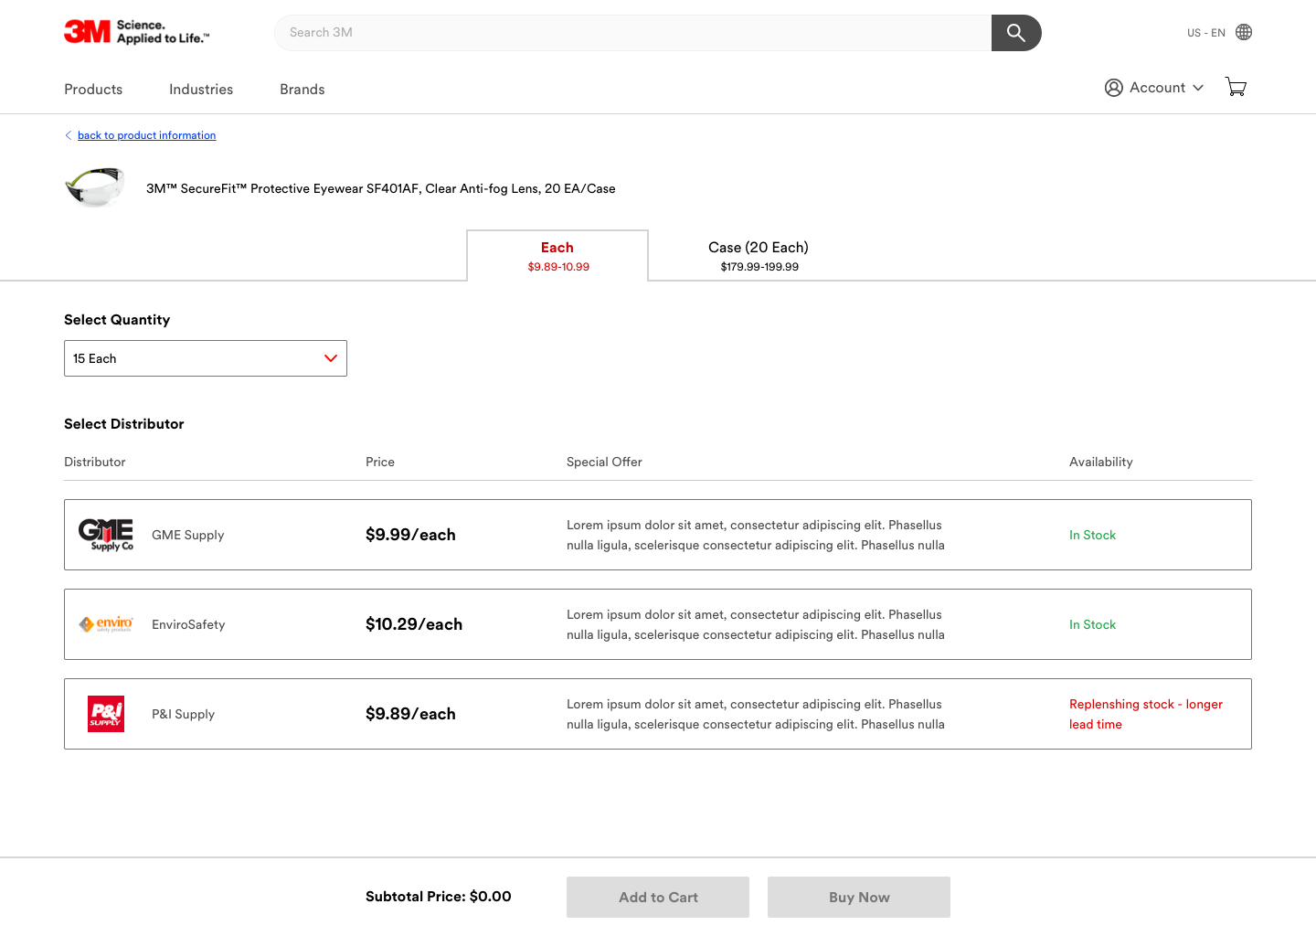Expand the Account menu chevron

1198,88
